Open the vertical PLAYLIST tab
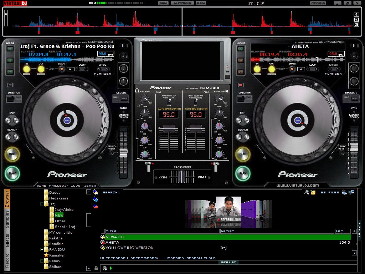The height and width of the screenshot is (274, 365). 359,229
